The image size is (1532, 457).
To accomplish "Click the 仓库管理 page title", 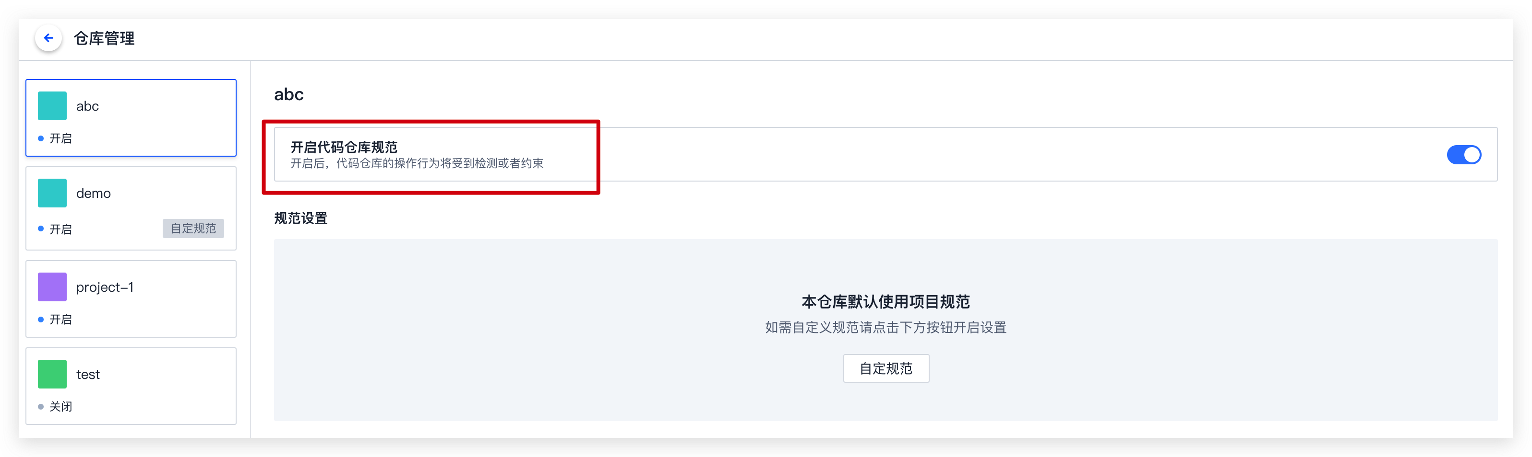I will pyautogui.click(x=104, y=39).
